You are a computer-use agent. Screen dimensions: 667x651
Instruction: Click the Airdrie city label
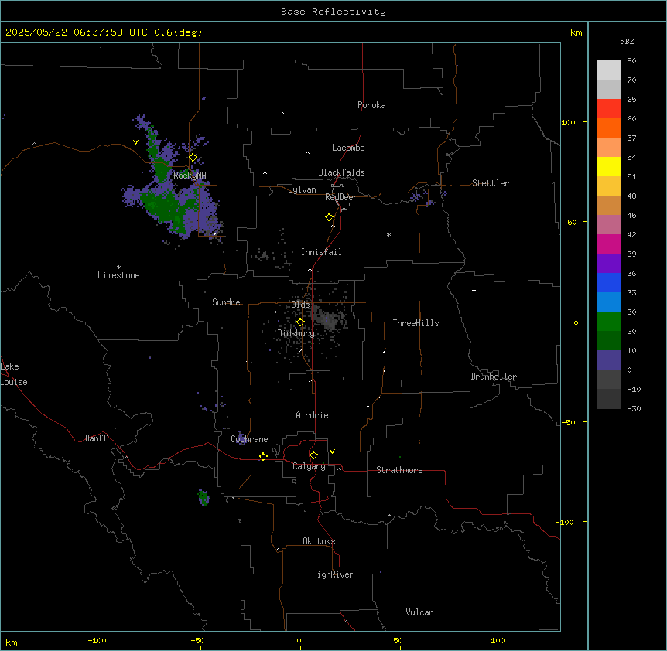pos(312,415)
